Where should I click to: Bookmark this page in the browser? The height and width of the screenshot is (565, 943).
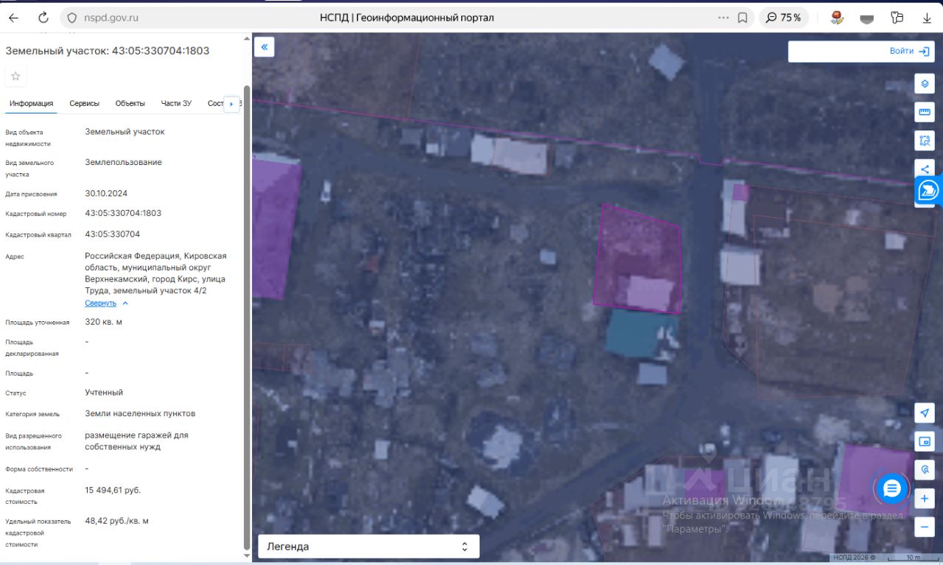coord(743,18)
